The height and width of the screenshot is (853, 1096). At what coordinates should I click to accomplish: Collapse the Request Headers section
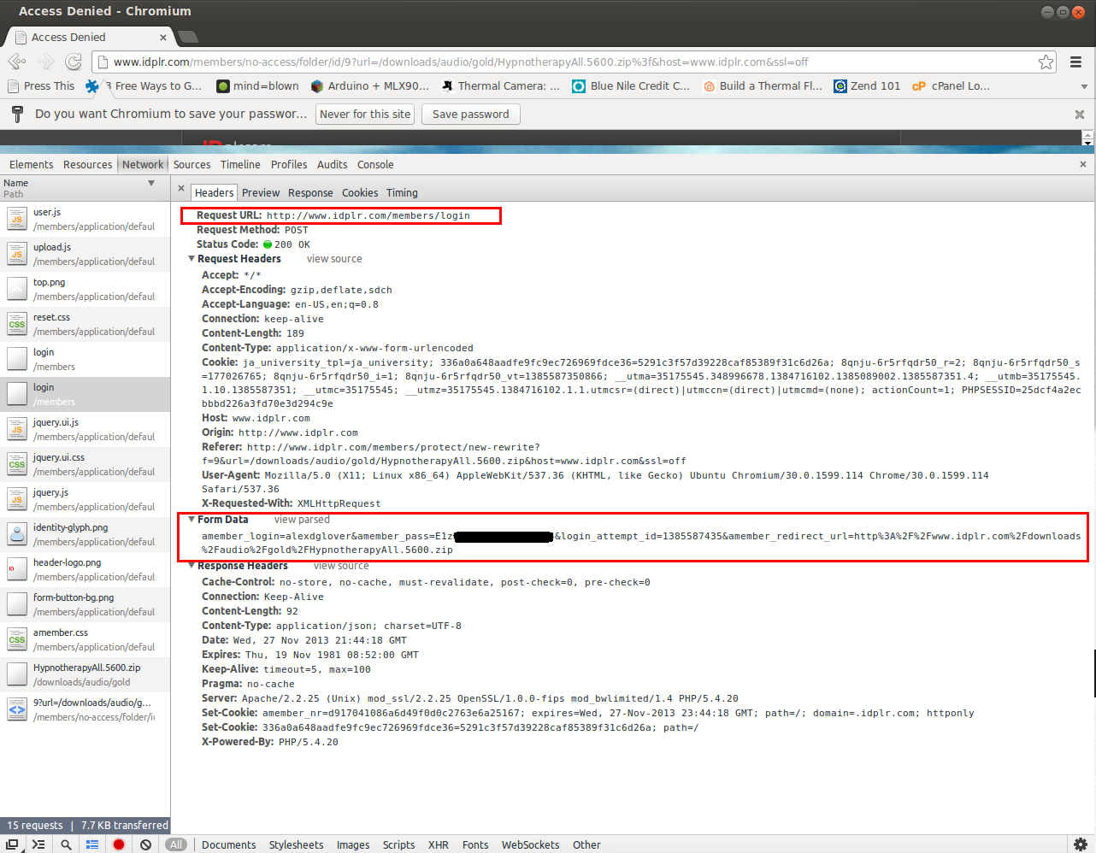192,259
